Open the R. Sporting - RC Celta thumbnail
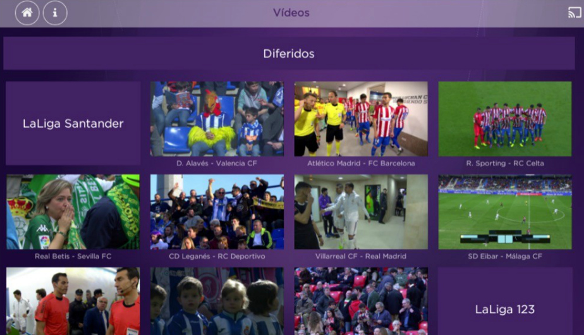584x335 pixels. pos(504,119)
